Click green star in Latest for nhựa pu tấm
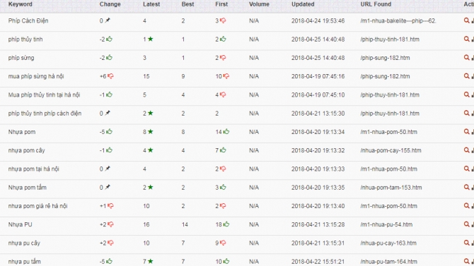474x266 pixels. pyautogui.click(x=150, y=261)
